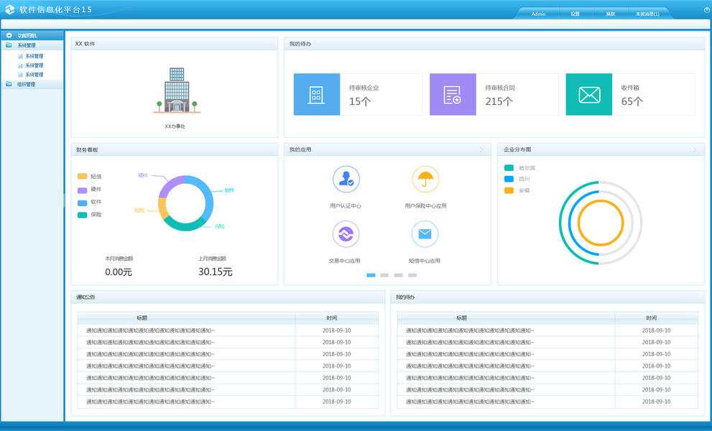712x431 pixels.
Task: Launch the 短信中心应用 mail icon
Action: (x=425, y=234)
